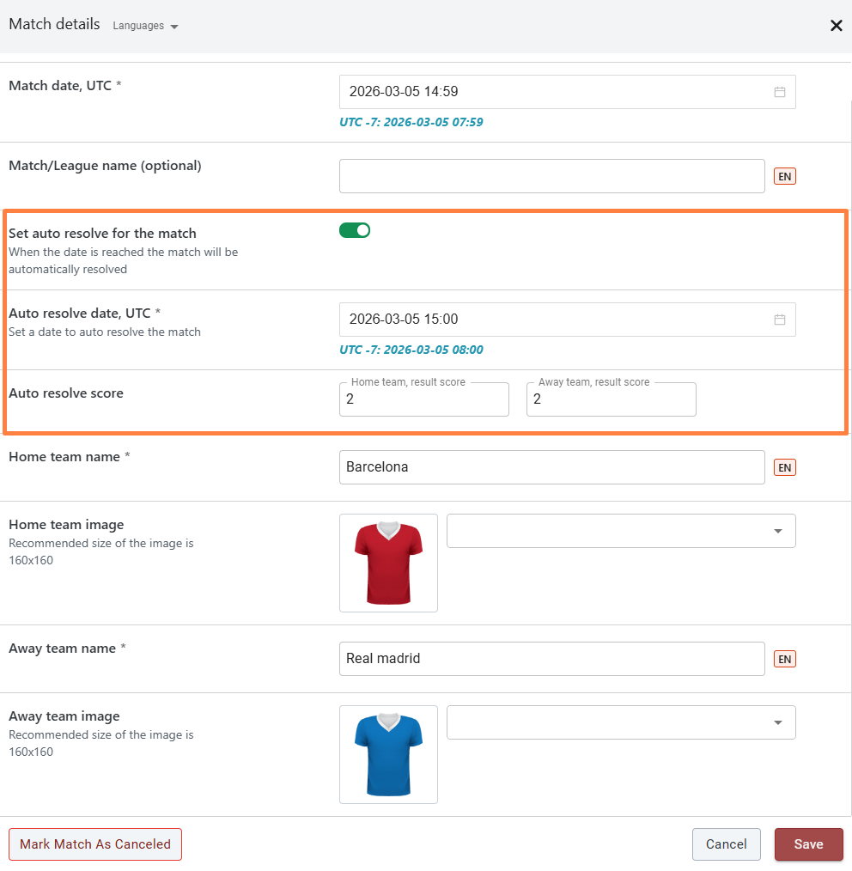Viewport: 852px width, 871px height.
Task: Click the Barcelona home team name field
Action: 551,467
